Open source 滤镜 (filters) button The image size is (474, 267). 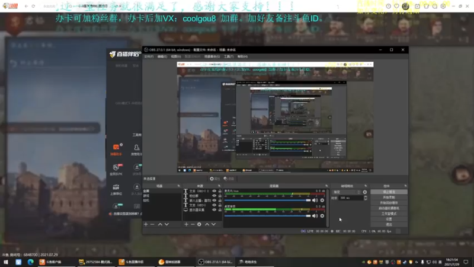click(229, 179)
